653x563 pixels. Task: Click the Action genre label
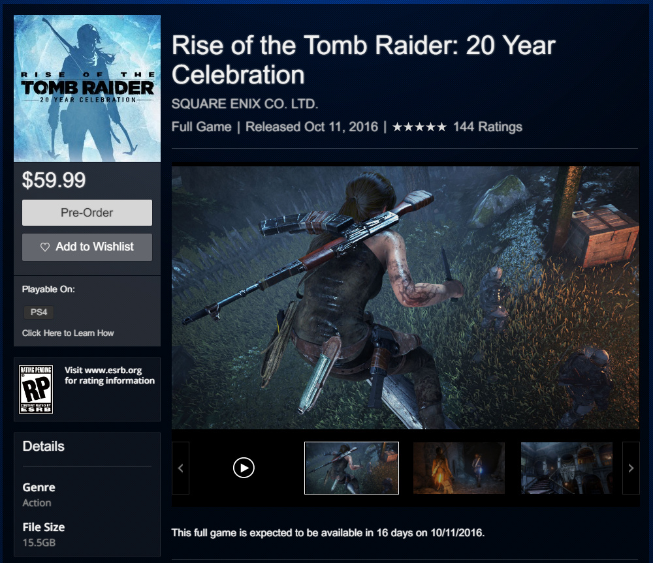37,503
